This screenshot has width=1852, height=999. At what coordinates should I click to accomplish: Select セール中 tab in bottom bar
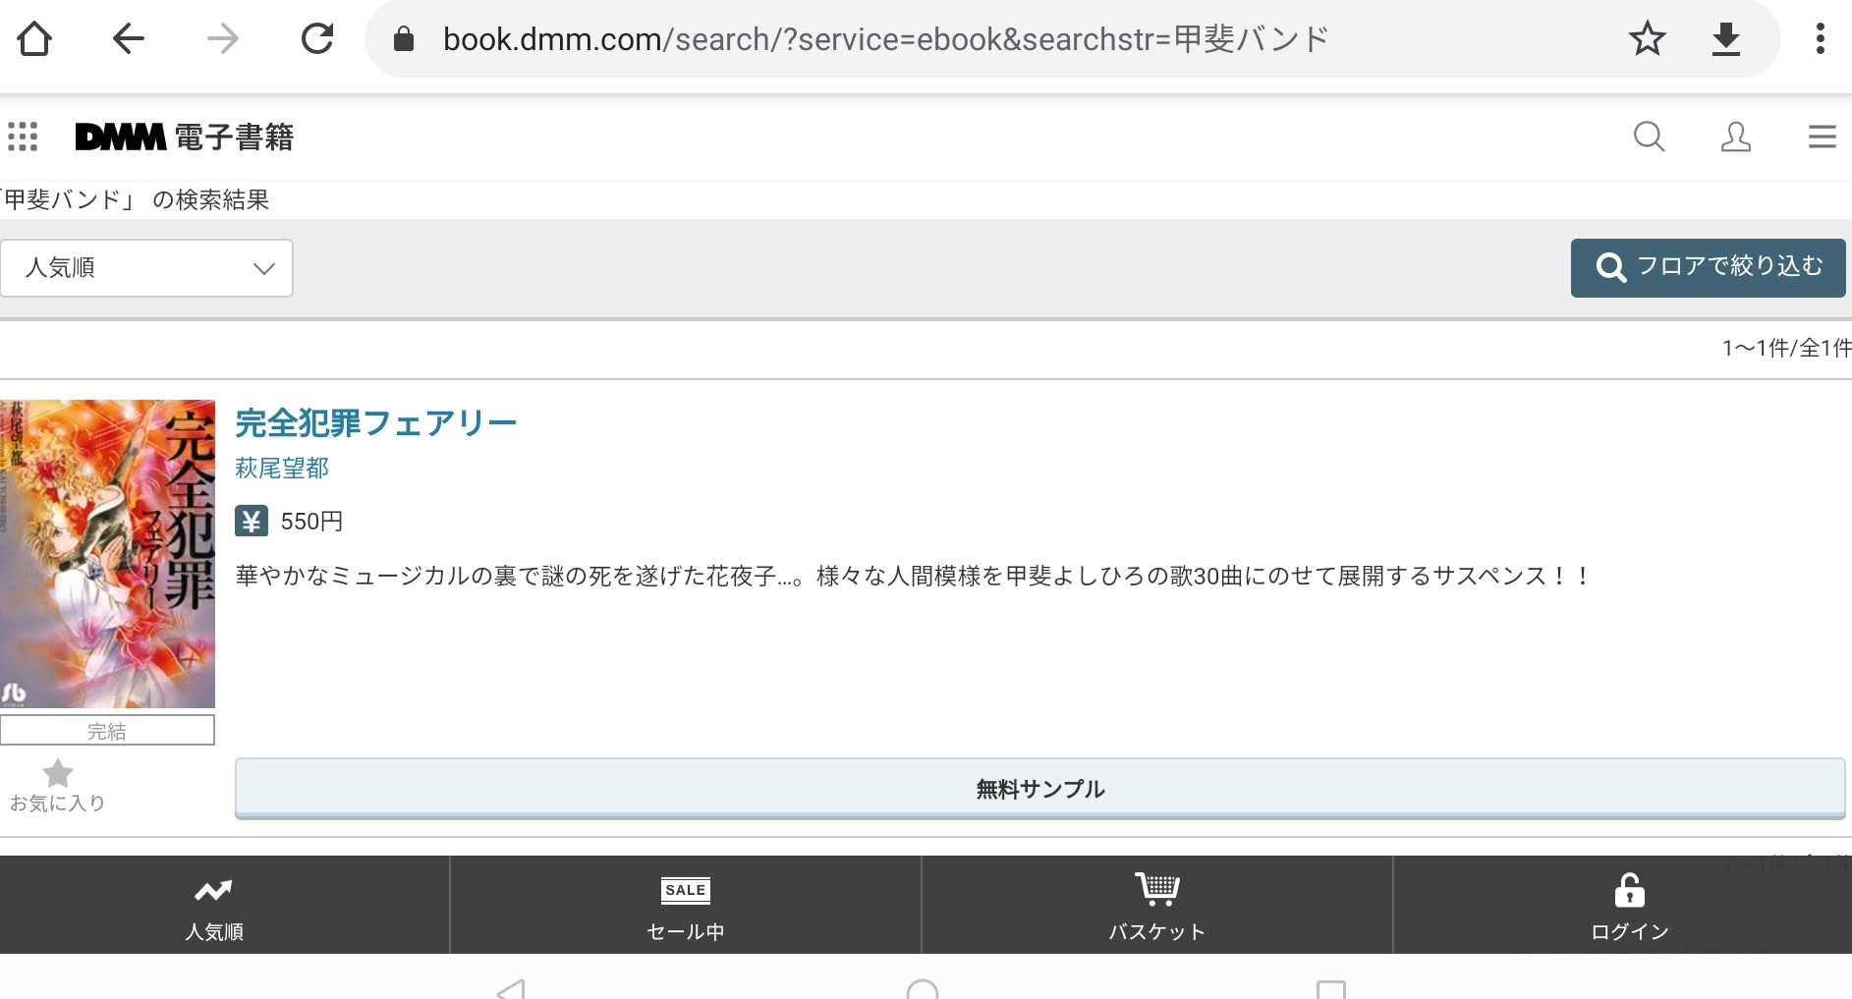[x=686, y=906]
